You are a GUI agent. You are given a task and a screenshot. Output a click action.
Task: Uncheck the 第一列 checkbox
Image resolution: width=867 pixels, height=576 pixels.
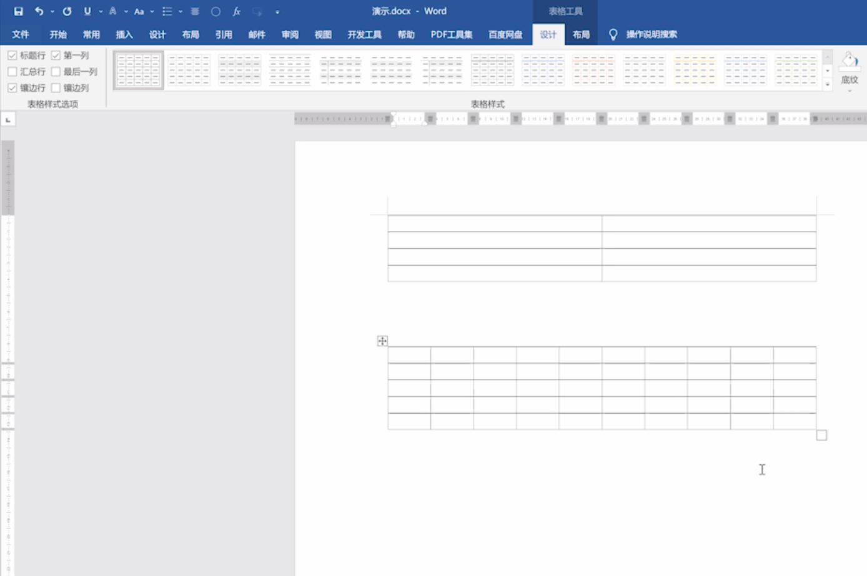(56, 56)
